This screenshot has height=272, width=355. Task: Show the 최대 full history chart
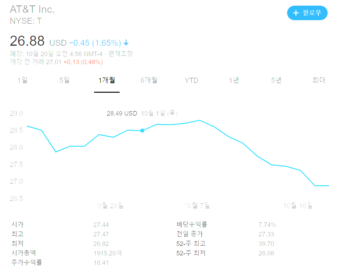coord(319,80)
